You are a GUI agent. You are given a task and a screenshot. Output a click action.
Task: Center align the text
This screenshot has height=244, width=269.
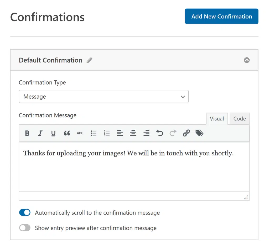point(133,133)
